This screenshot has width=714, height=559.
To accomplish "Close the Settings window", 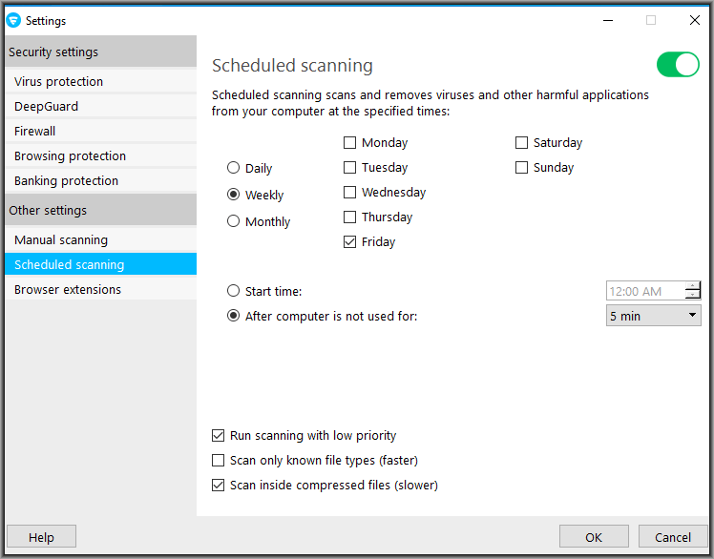I will 694,20.
